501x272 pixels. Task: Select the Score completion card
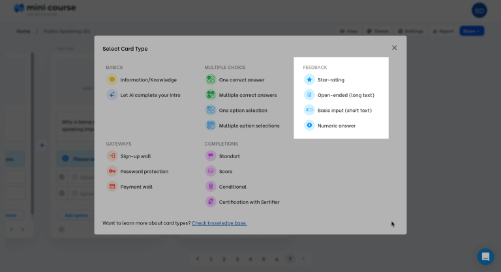pyautogui.click(x=226, y=171)
